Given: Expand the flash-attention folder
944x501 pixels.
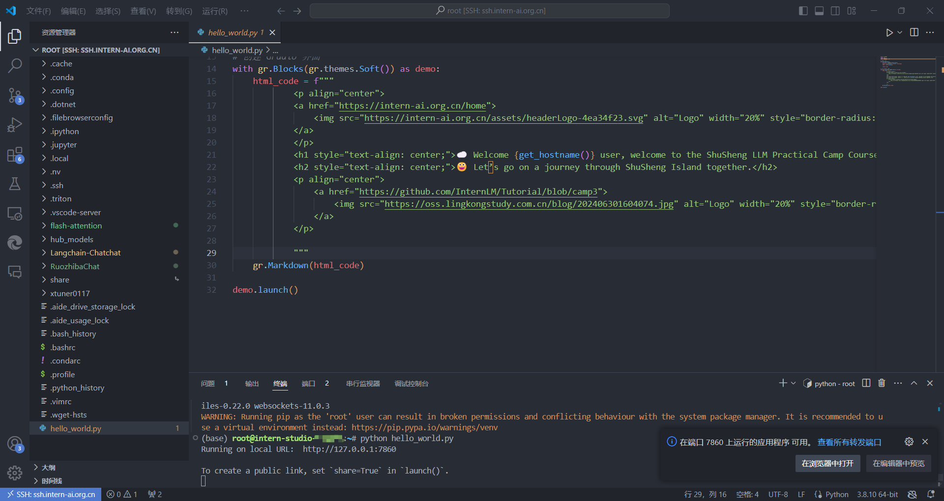Looking at the screenshot, I should (76, 225).
